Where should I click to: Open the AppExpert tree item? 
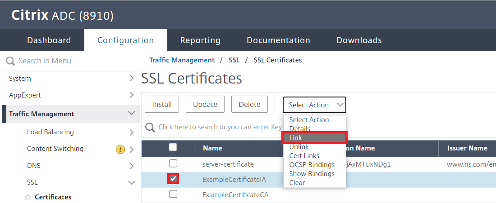[x=25, y=95]
